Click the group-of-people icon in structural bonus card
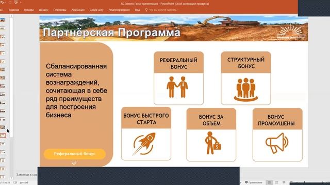This screenshot has width=330, height=185. click(x=246, y=89)
